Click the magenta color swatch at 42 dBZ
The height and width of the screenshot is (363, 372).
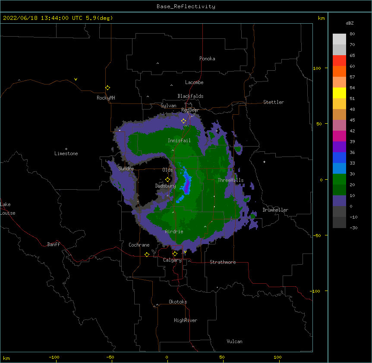(x=339, y=136)
